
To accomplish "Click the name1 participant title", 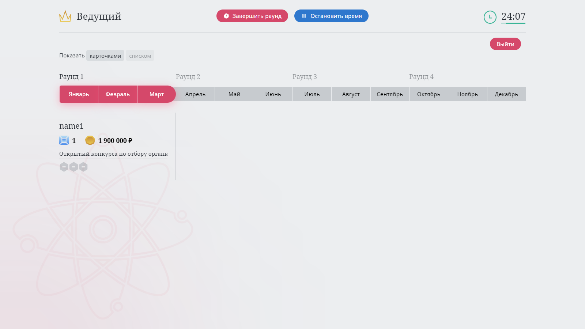I will (x=71, y=126).
